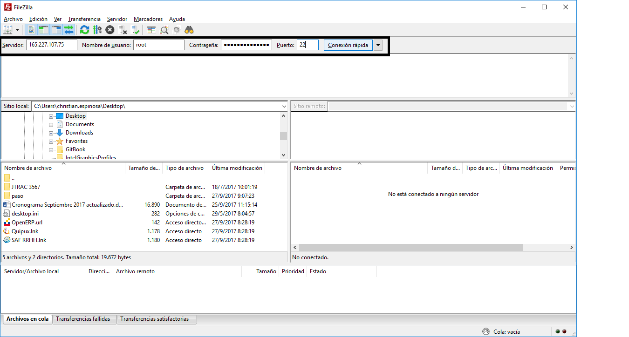Click the Contraseña password field
629x337 pixels.
pos(246,45)
